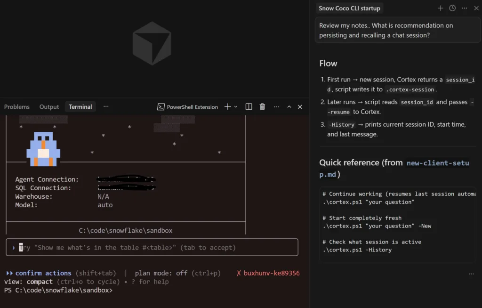Close the terminal panel
Image resolution: width=482 pixels, height=308 pixels.
coord(300,107)
